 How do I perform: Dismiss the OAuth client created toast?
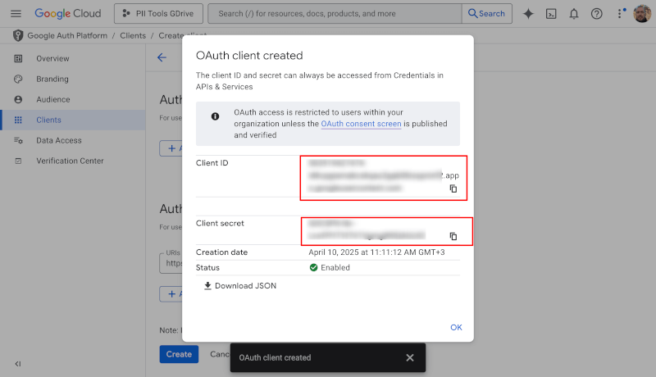click(410, 358)
